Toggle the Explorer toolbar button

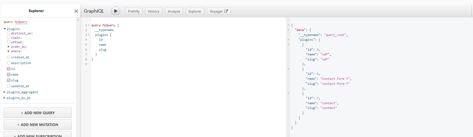click(195, 11)
